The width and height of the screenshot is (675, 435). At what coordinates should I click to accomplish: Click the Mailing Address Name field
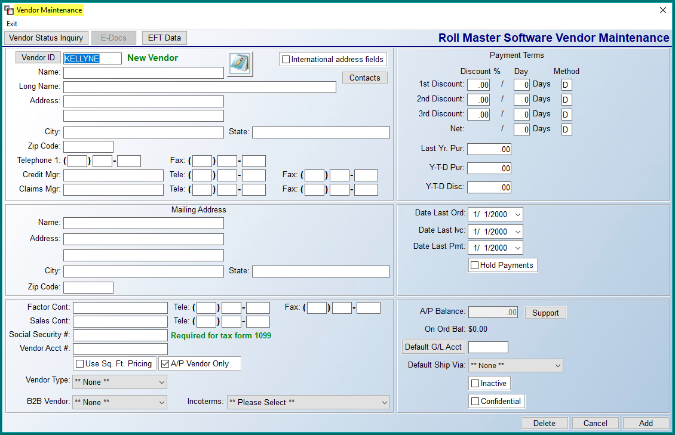(144, 223)
